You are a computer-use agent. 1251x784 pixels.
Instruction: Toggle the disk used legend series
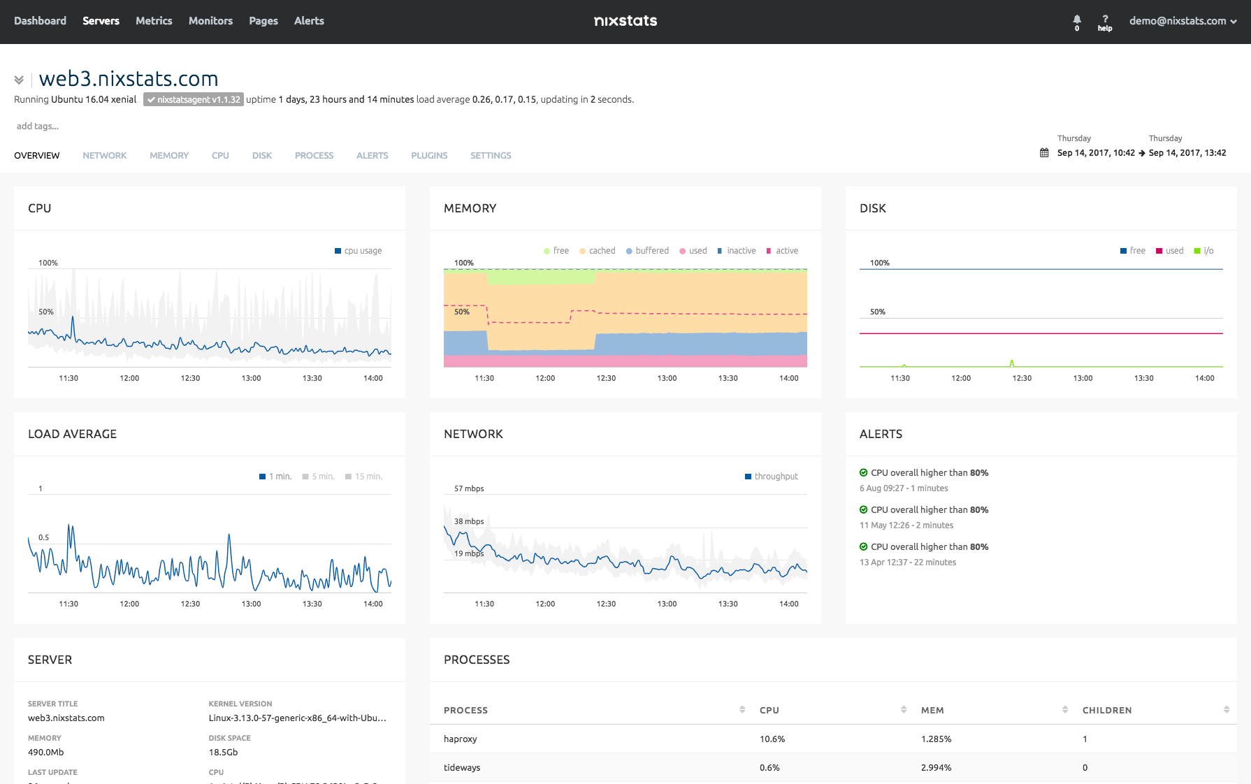(x=1170, y=251)
